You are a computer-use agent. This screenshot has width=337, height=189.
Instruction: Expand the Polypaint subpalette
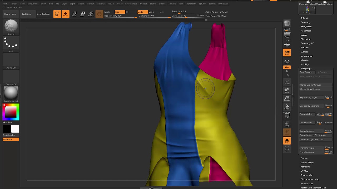coord(305,167)
